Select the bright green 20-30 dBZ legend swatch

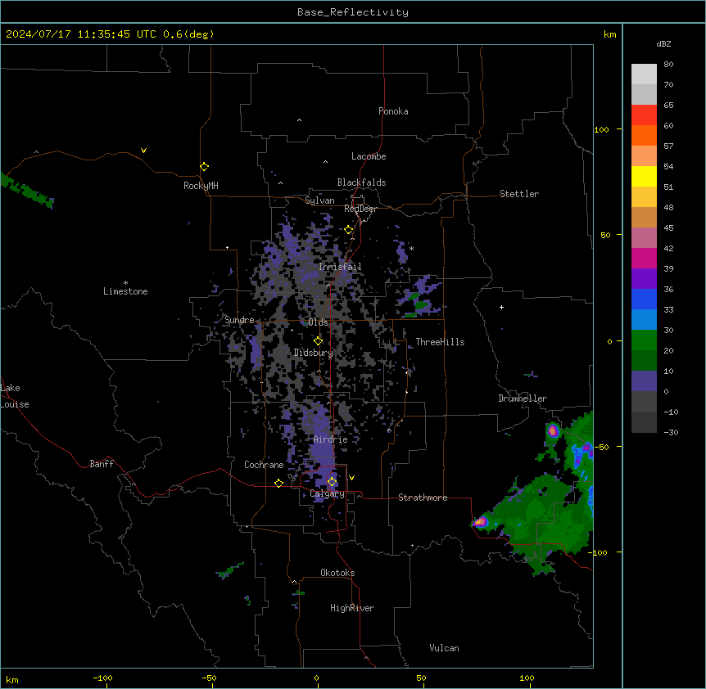(x=644, y=340)
